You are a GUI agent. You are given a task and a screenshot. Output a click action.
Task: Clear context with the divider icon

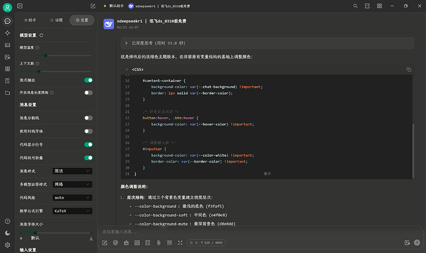pos(169,243)
